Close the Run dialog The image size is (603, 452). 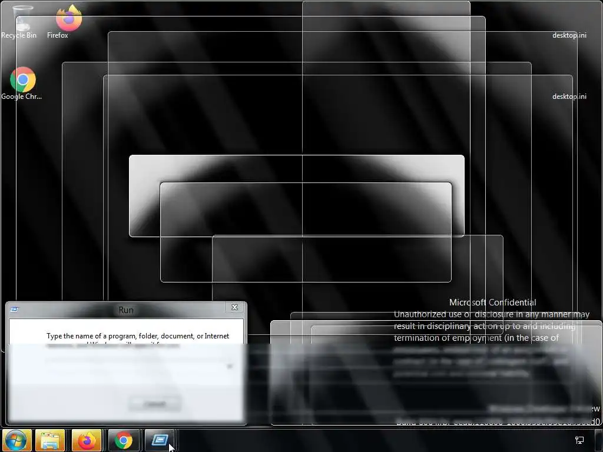pyautogui.click(x=234, y=307)
